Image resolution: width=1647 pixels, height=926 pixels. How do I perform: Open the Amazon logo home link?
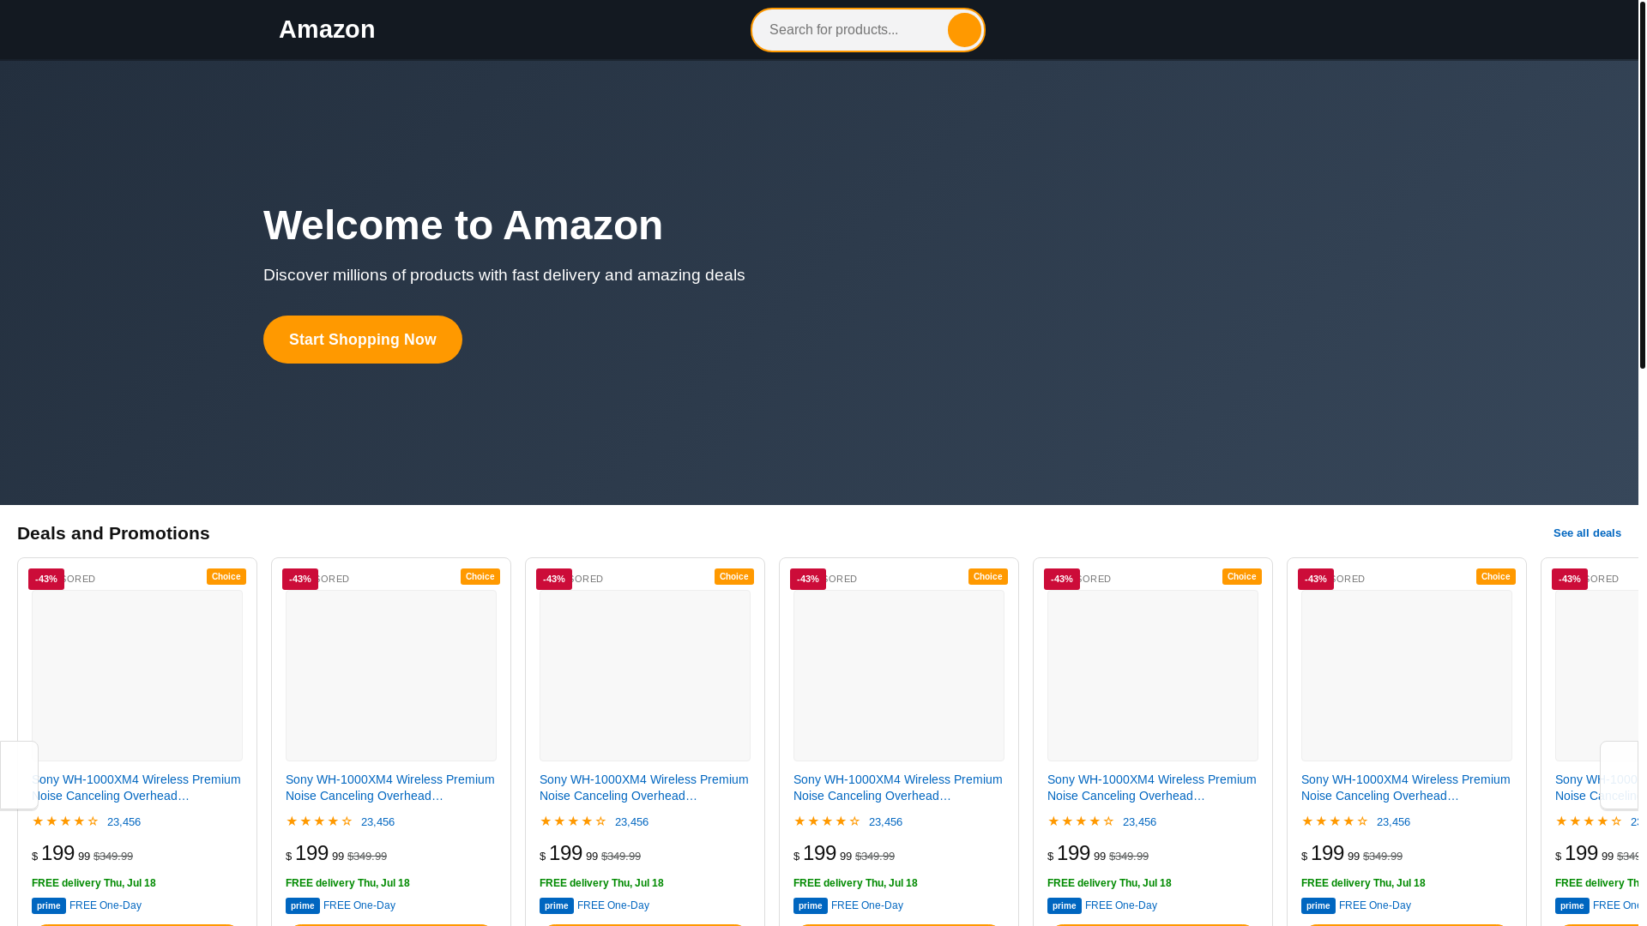pos(327,29)
